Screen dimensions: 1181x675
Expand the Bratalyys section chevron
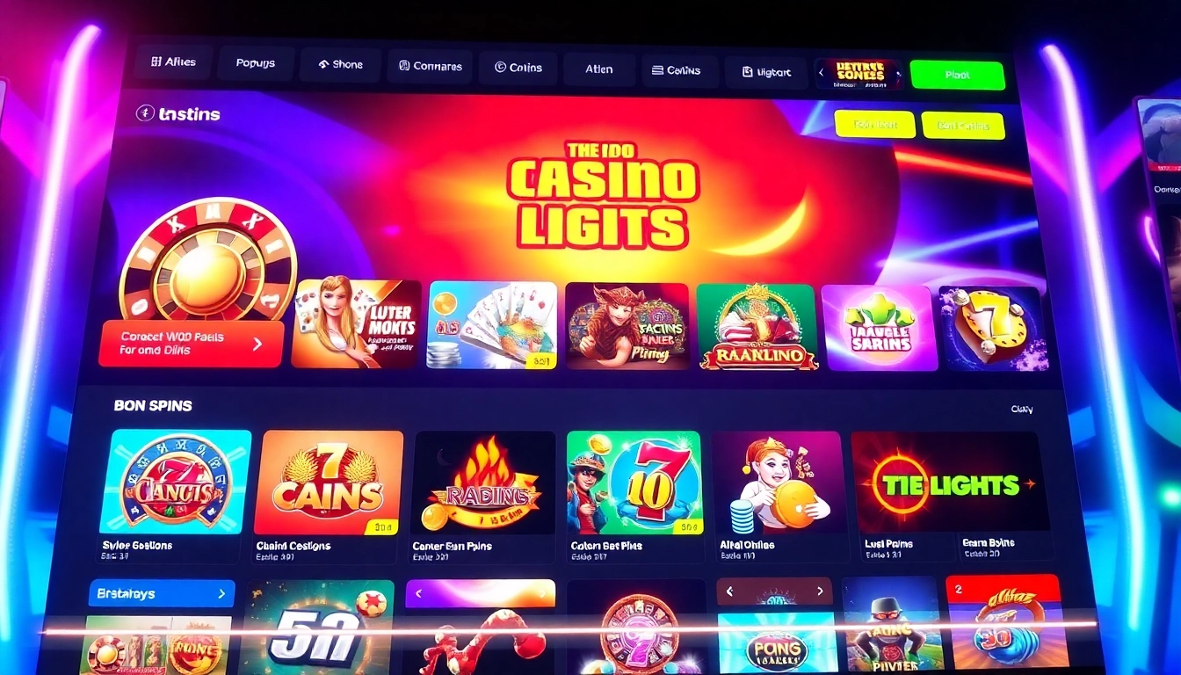pyautogui.click(x=221, y=594)
